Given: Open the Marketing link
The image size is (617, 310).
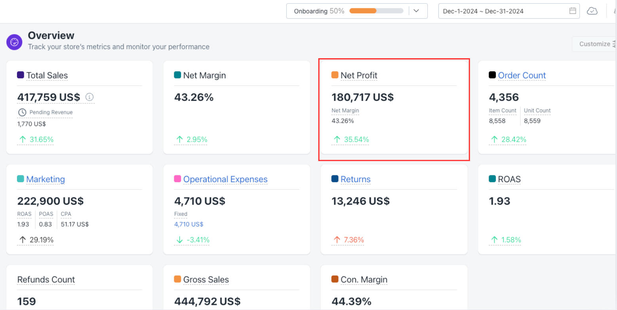Looking at the screenshot, I should (46, 179).
